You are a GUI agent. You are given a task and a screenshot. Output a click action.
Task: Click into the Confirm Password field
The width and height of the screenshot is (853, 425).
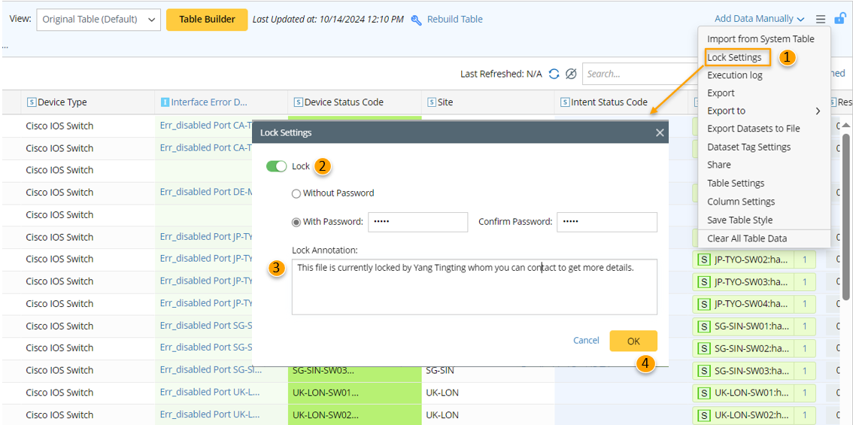point(606,222)
